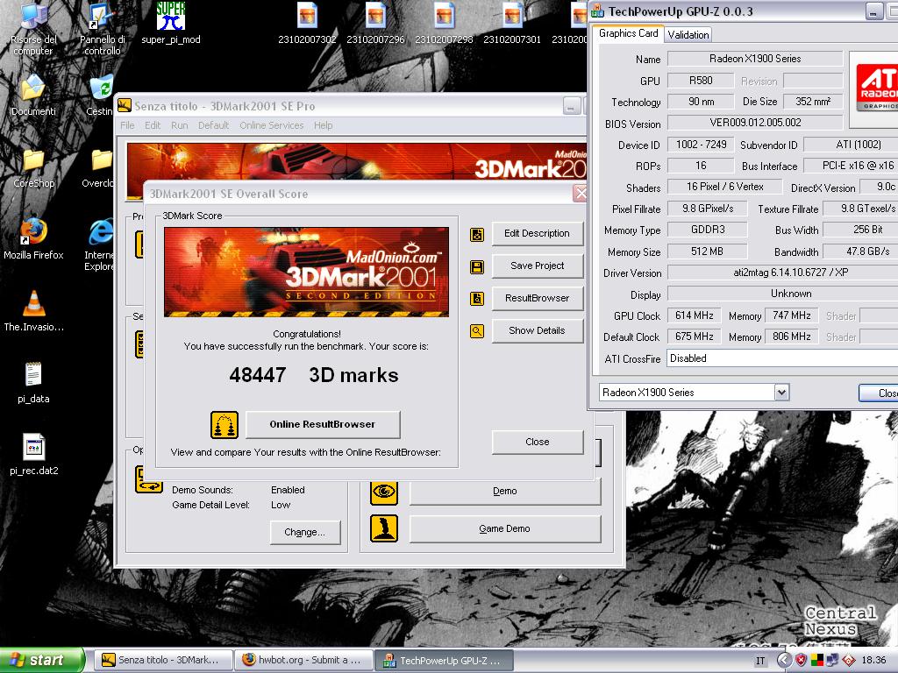Open Risorse del computer desktop icon

[33, 29]
